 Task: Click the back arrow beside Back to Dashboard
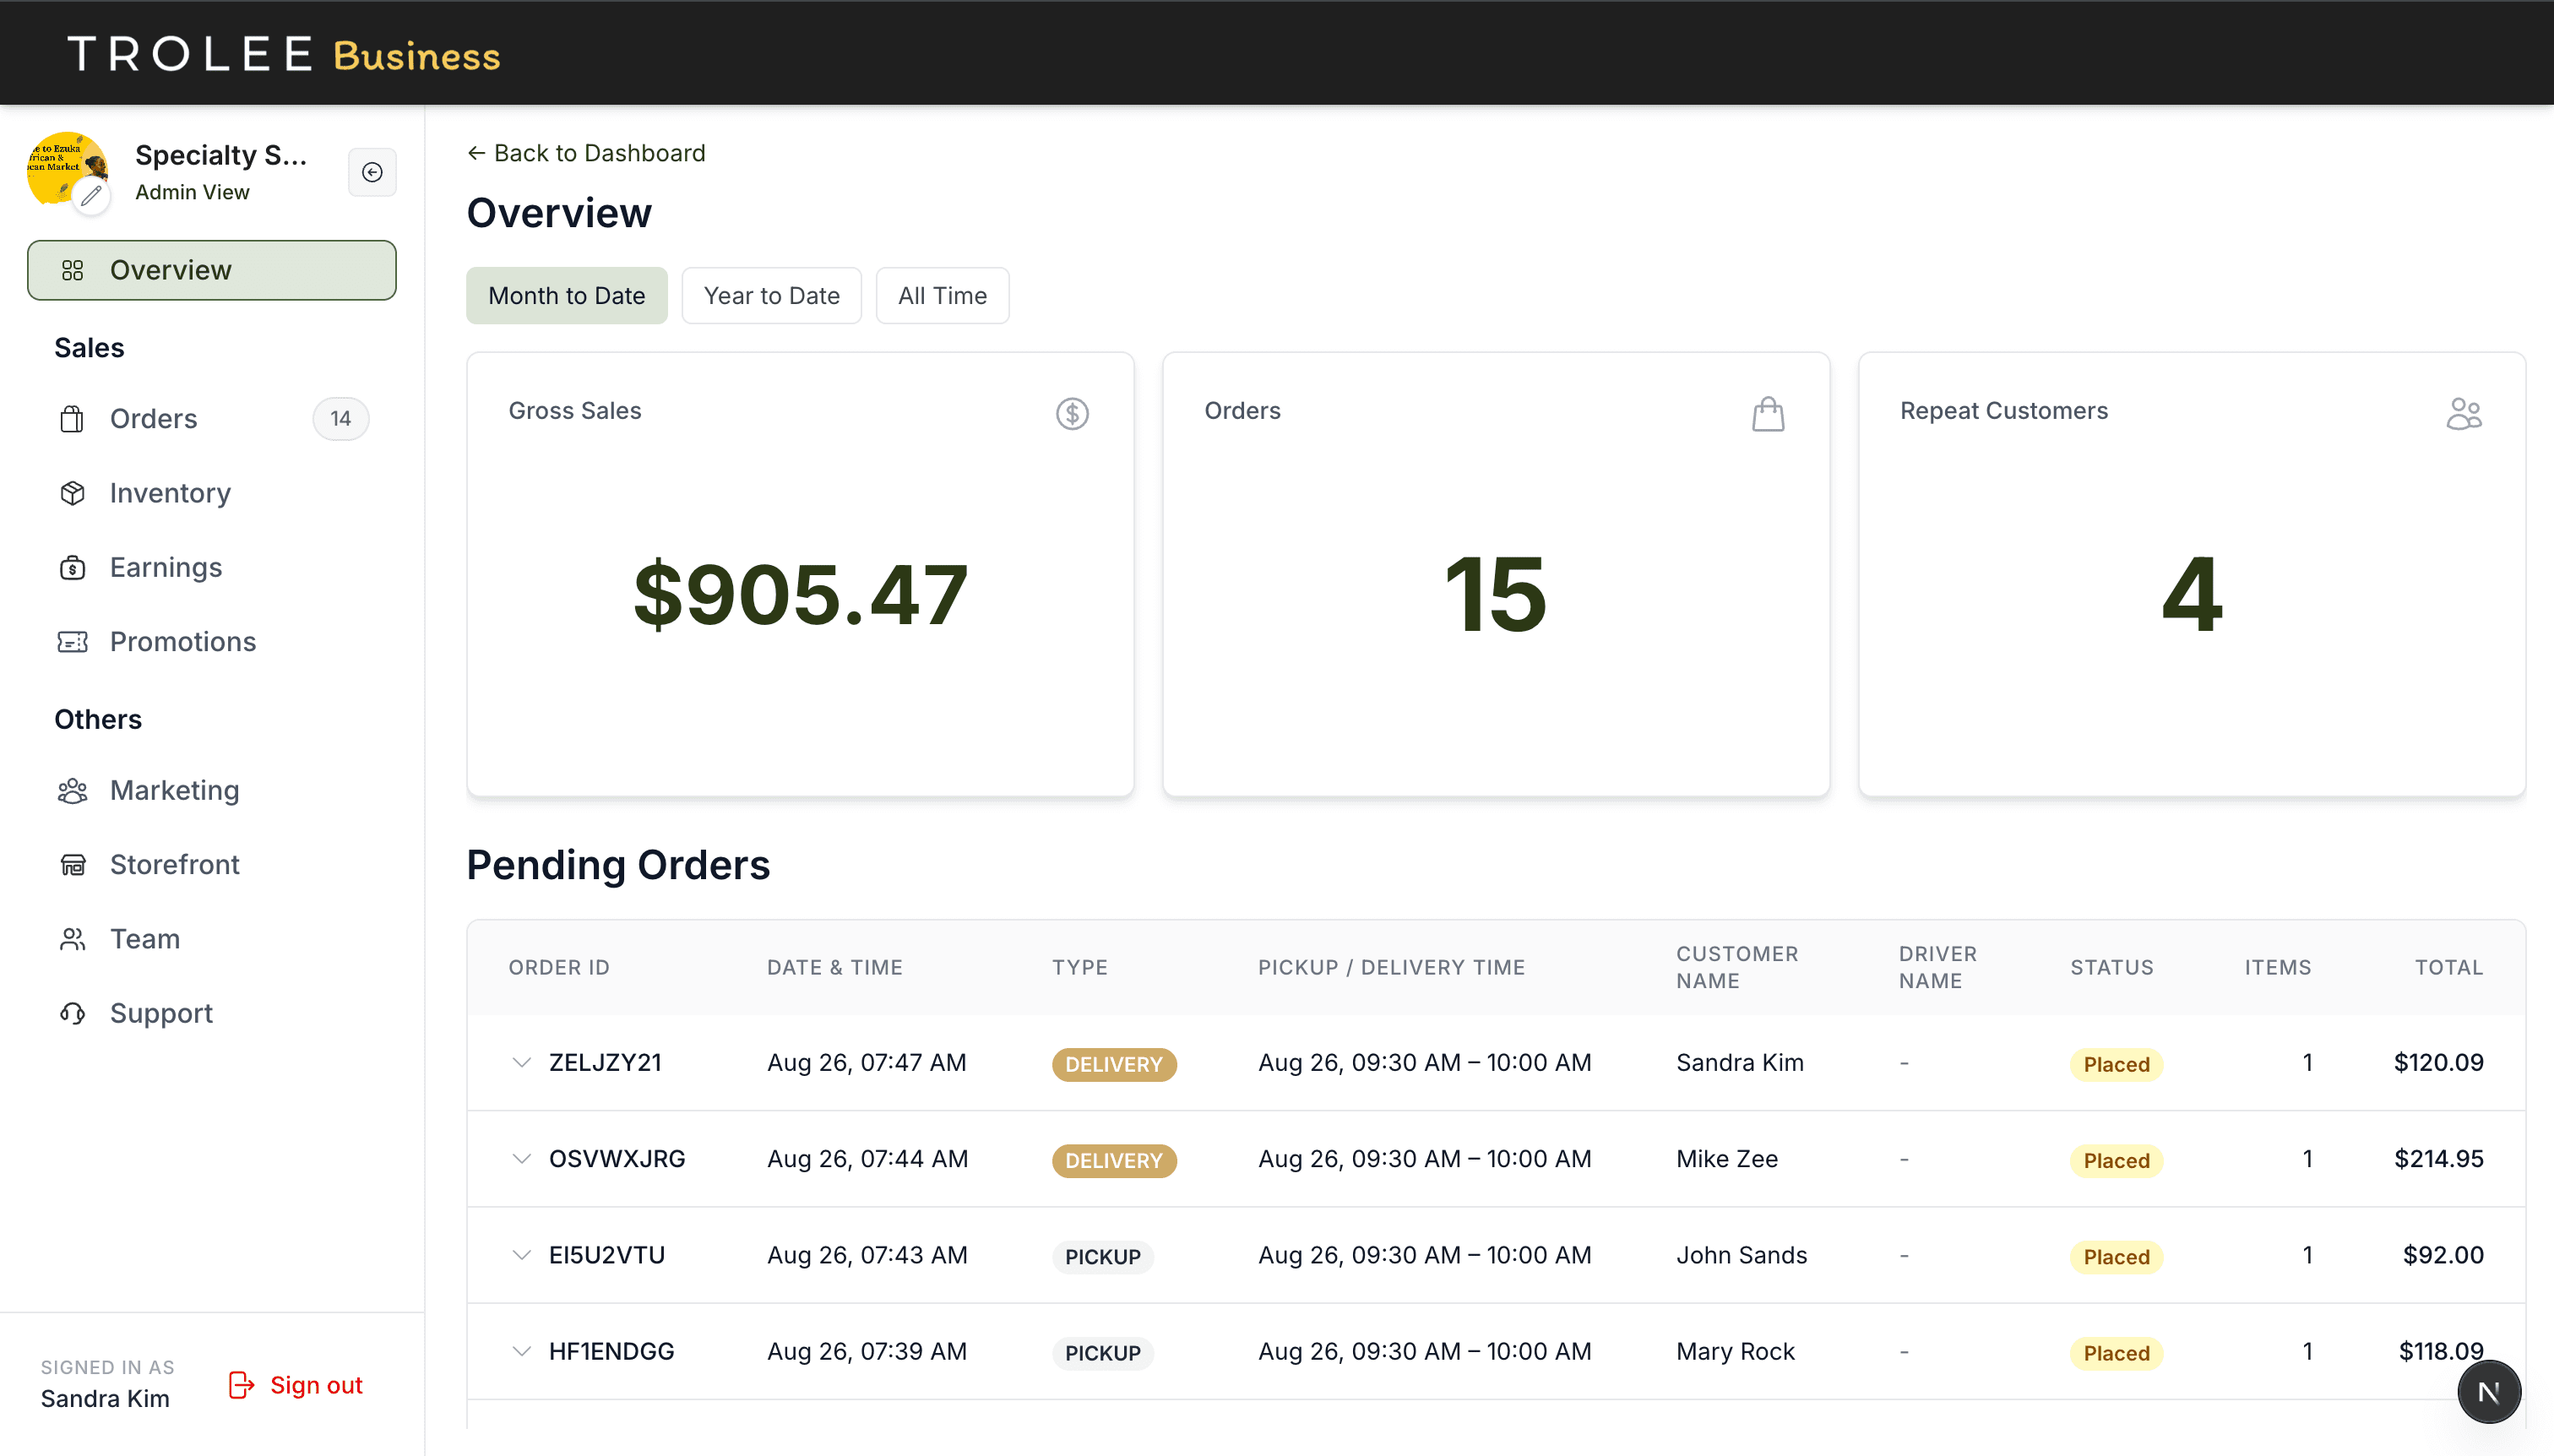(476, 153)
